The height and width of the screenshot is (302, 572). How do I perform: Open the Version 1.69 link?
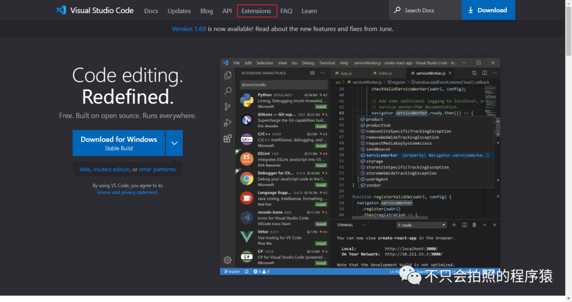pyautogui.click(x=189, y=29)
